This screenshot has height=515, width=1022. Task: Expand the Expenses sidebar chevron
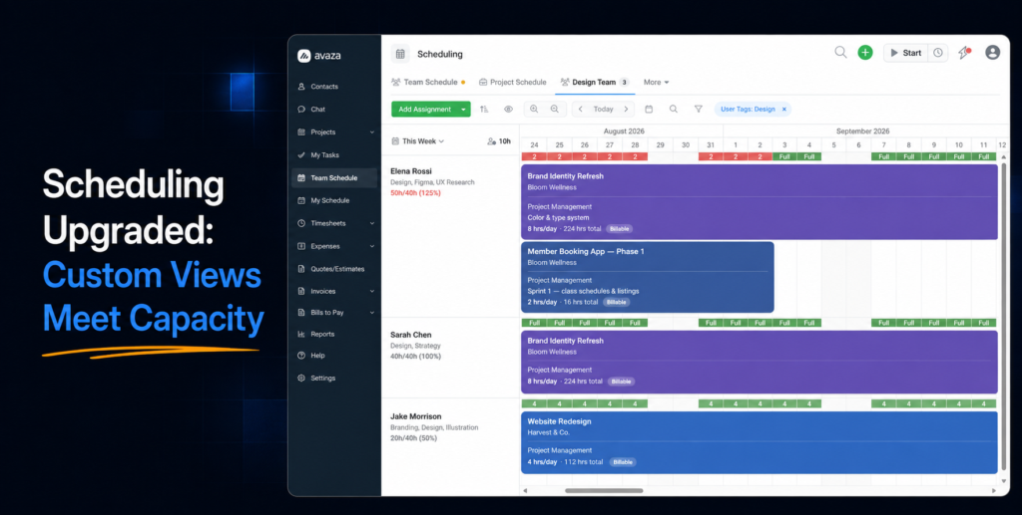372,246
